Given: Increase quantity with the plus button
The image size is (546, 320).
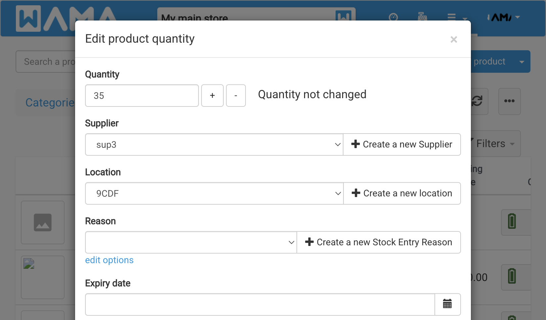Looking at the screenshot, I should pos(212,96).
